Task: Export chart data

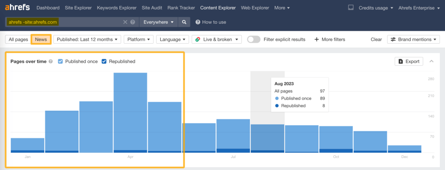Action: pyautogui.click(x=408, y=61)
